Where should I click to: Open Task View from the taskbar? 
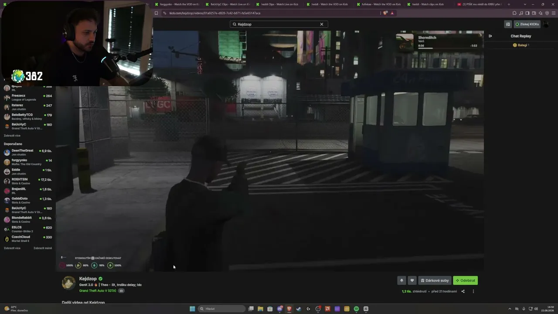pyautogui.click(x=251, y=309)
